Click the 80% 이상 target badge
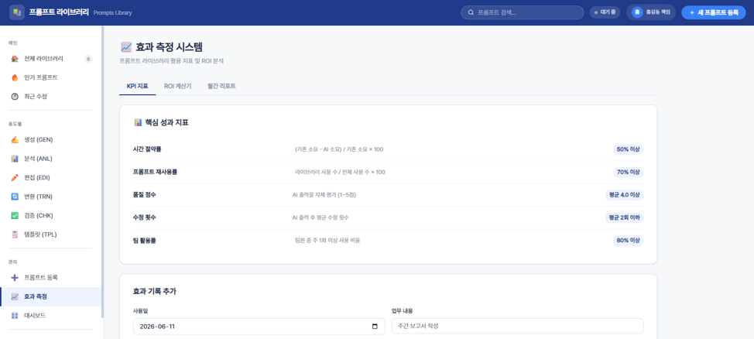The width and height of the screenshot is (754, 339). [628, 241]
